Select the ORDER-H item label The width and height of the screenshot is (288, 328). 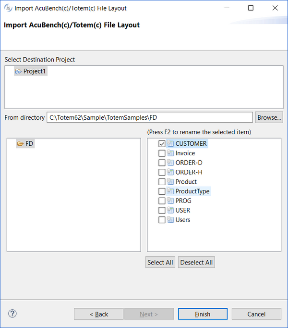(189, 172)
